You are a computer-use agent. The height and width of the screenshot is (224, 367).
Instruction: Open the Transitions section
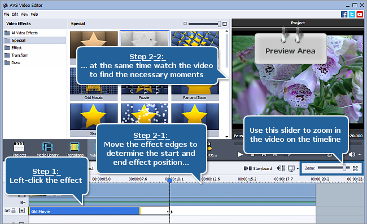pyautogui.click(x=75, y=149)
